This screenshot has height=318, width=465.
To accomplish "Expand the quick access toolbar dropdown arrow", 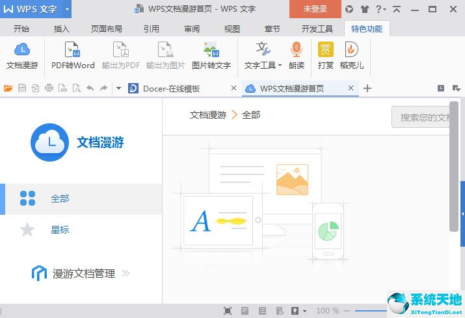I will [118, 88].
